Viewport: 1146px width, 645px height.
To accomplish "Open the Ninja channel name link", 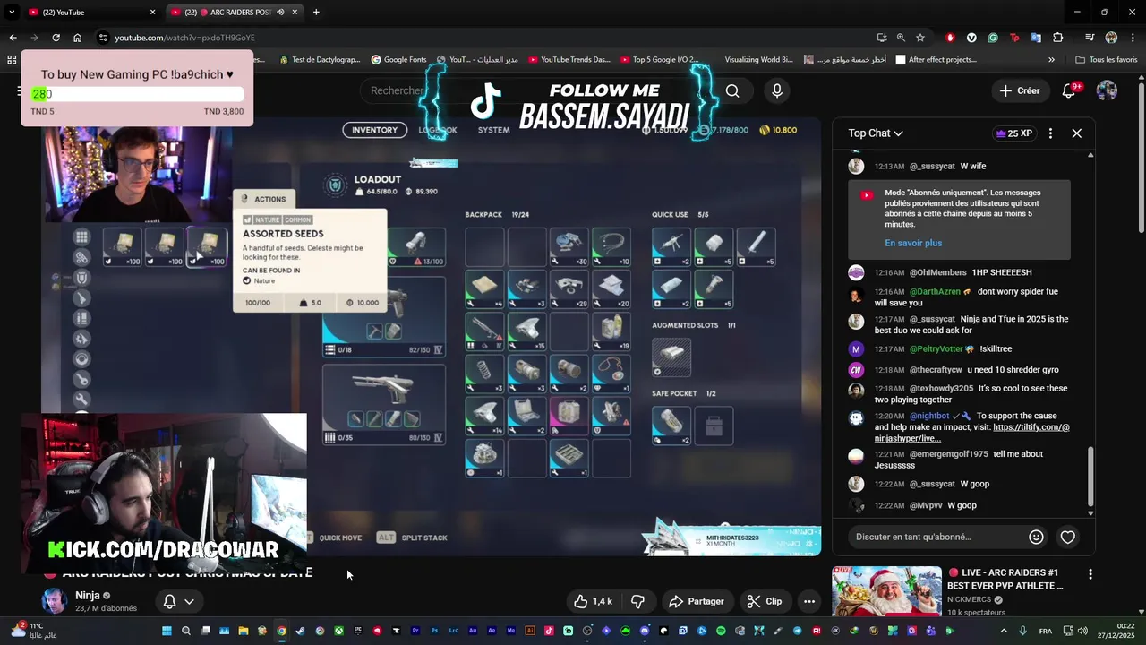I will pos(88,595).
